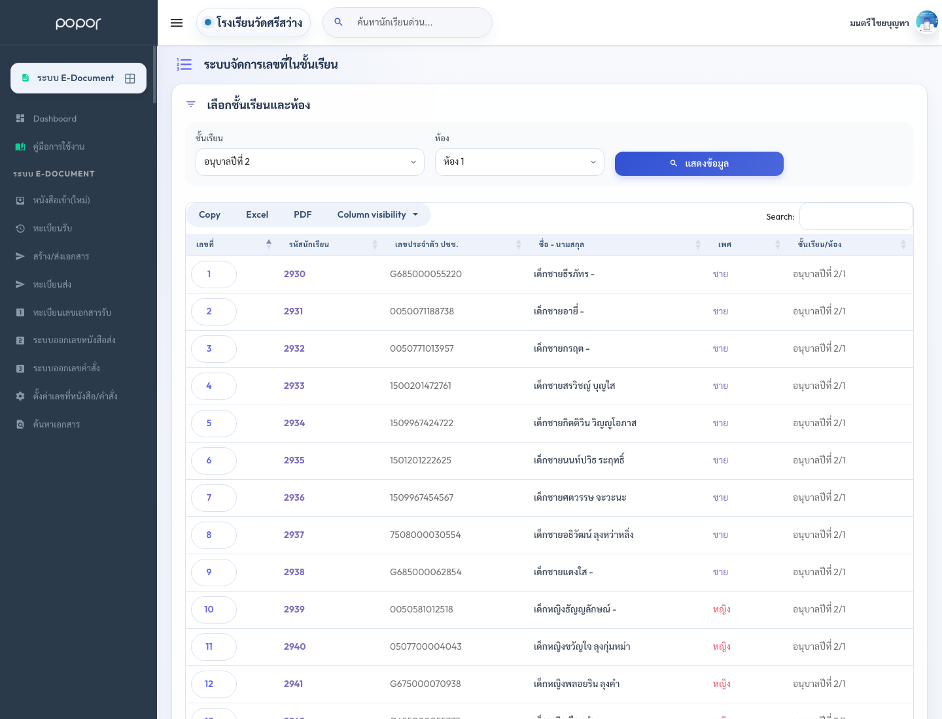Expand the Column visibility dropdown
Screen dimensions: 942x719
pyautogui.click(x=377, y=214)
